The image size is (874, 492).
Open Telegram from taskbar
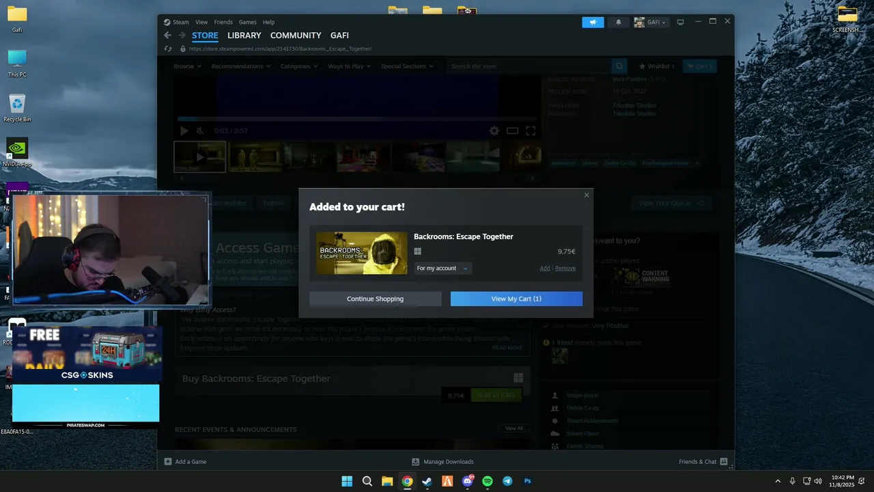[x=507, y=481]
